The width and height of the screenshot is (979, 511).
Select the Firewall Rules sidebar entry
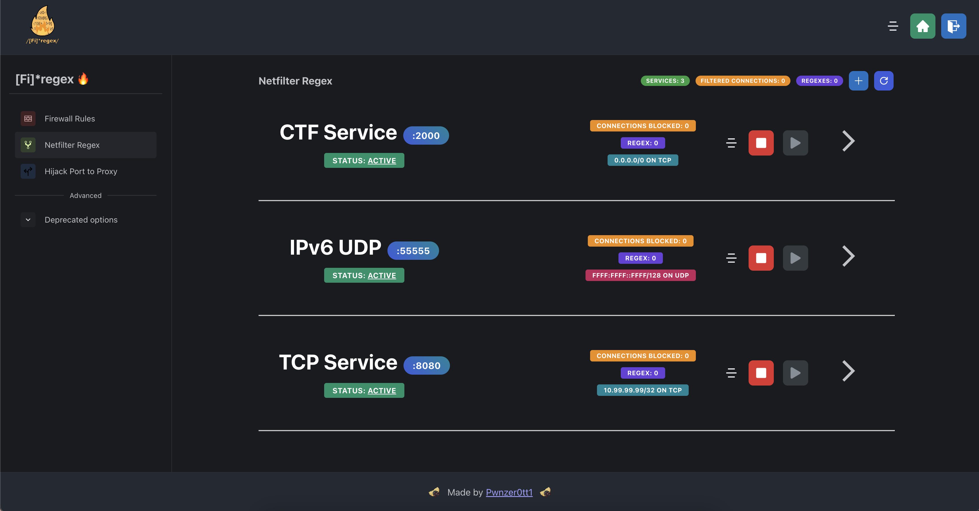[70, 118]
